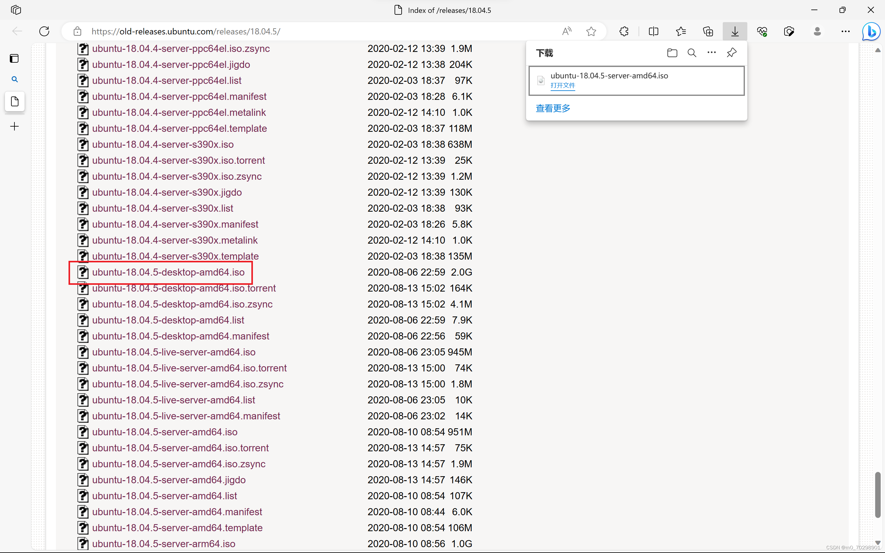Open downloads folder icon in panel

click(x=672, y=53)
